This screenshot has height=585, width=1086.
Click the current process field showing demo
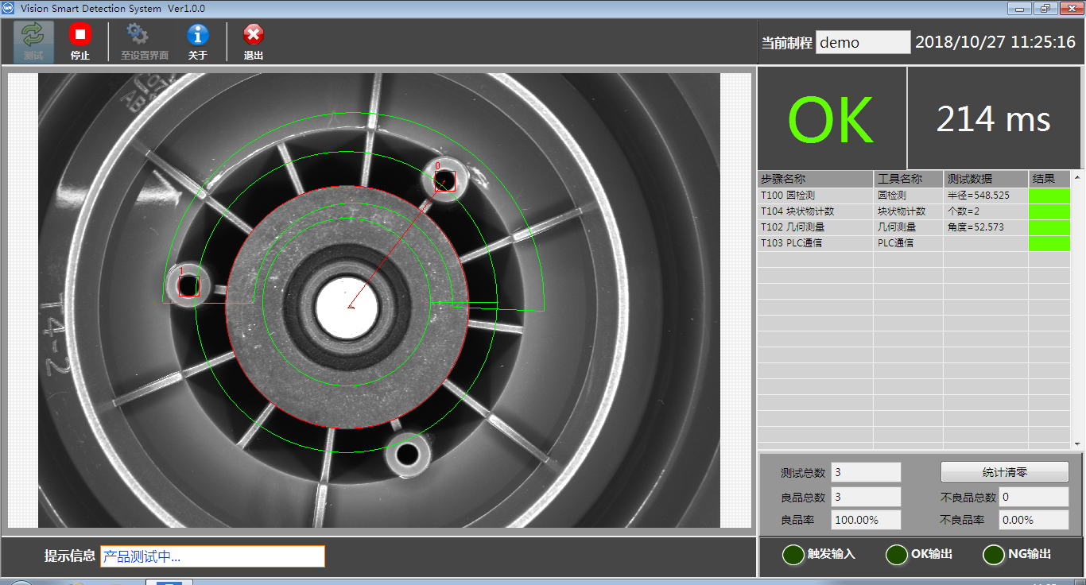(863, 43)
